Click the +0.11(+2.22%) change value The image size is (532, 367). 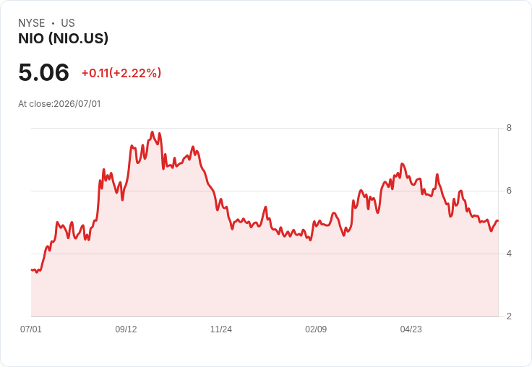point(121,73)
